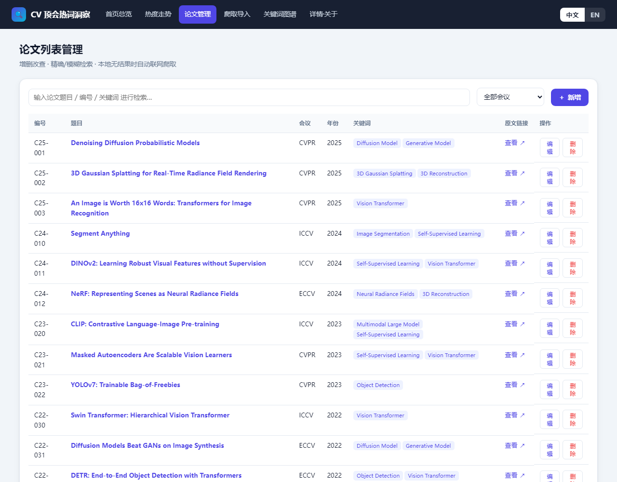
Task: Click the 年份 column header
Action: (333, 123)
